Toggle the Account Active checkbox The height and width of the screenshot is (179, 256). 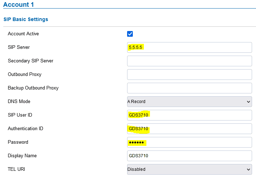click(130, 34)
